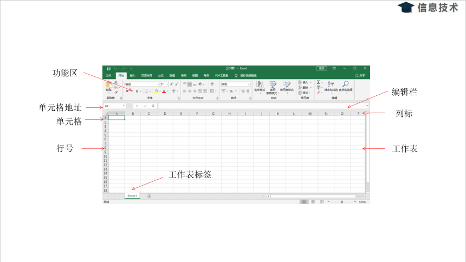
Task: Click the Format Painter brush icon
Action: point(116,93)
